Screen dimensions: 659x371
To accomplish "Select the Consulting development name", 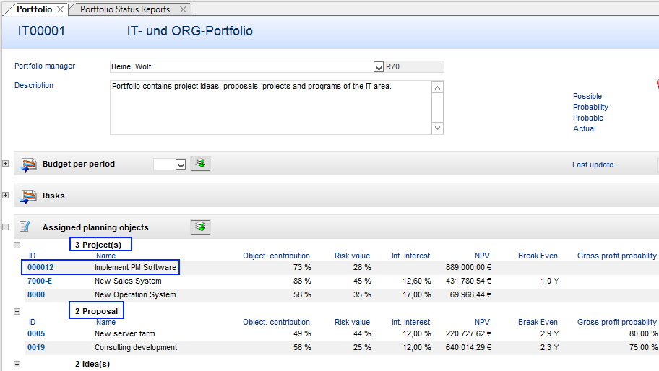I will (136, 347).
